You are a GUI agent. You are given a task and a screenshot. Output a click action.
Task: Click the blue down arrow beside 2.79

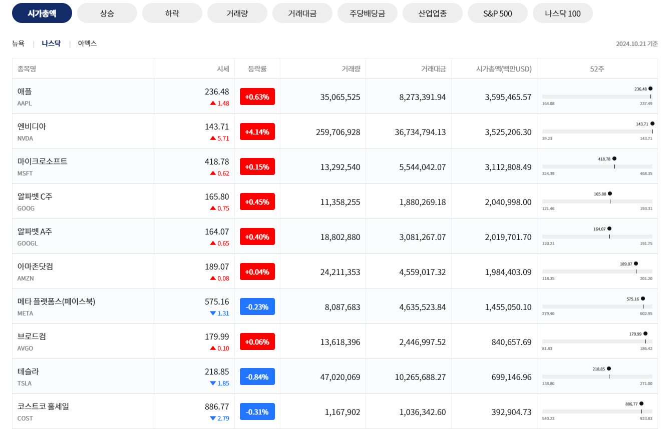point(213,418)
